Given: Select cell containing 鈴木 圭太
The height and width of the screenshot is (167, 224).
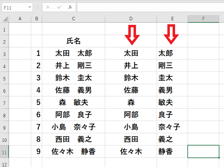Looking at the screenshot, I should [74, 78].
